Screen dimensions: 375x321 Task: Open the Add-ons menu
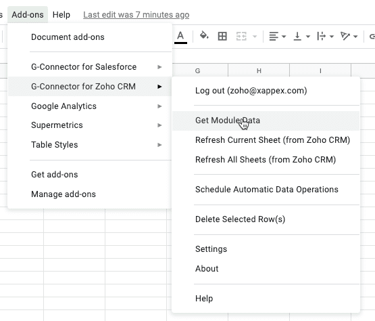click(28, 15)
